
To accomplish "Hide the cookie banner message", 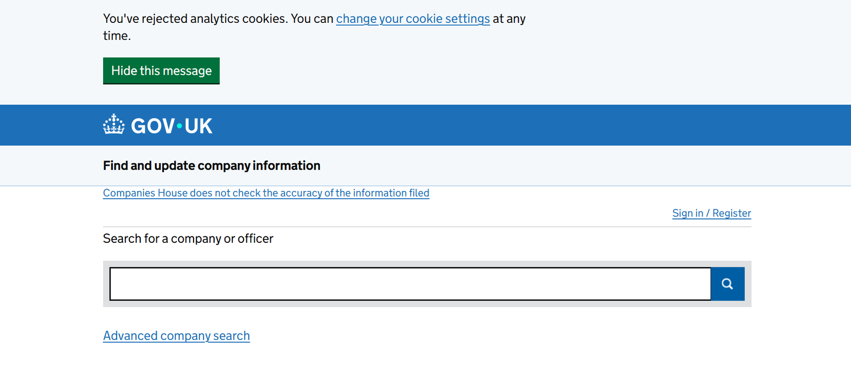I will (161, 71).
